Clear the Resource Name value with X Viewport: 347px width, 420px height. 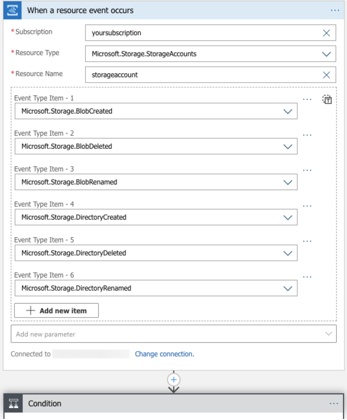coord(326,75)
